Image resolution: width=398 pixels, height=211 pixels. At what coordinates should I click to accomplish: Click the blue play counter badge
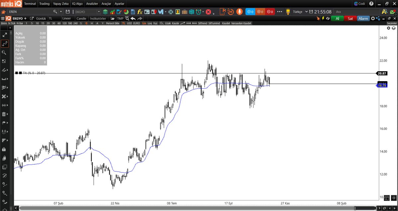[x=250, y=12]
